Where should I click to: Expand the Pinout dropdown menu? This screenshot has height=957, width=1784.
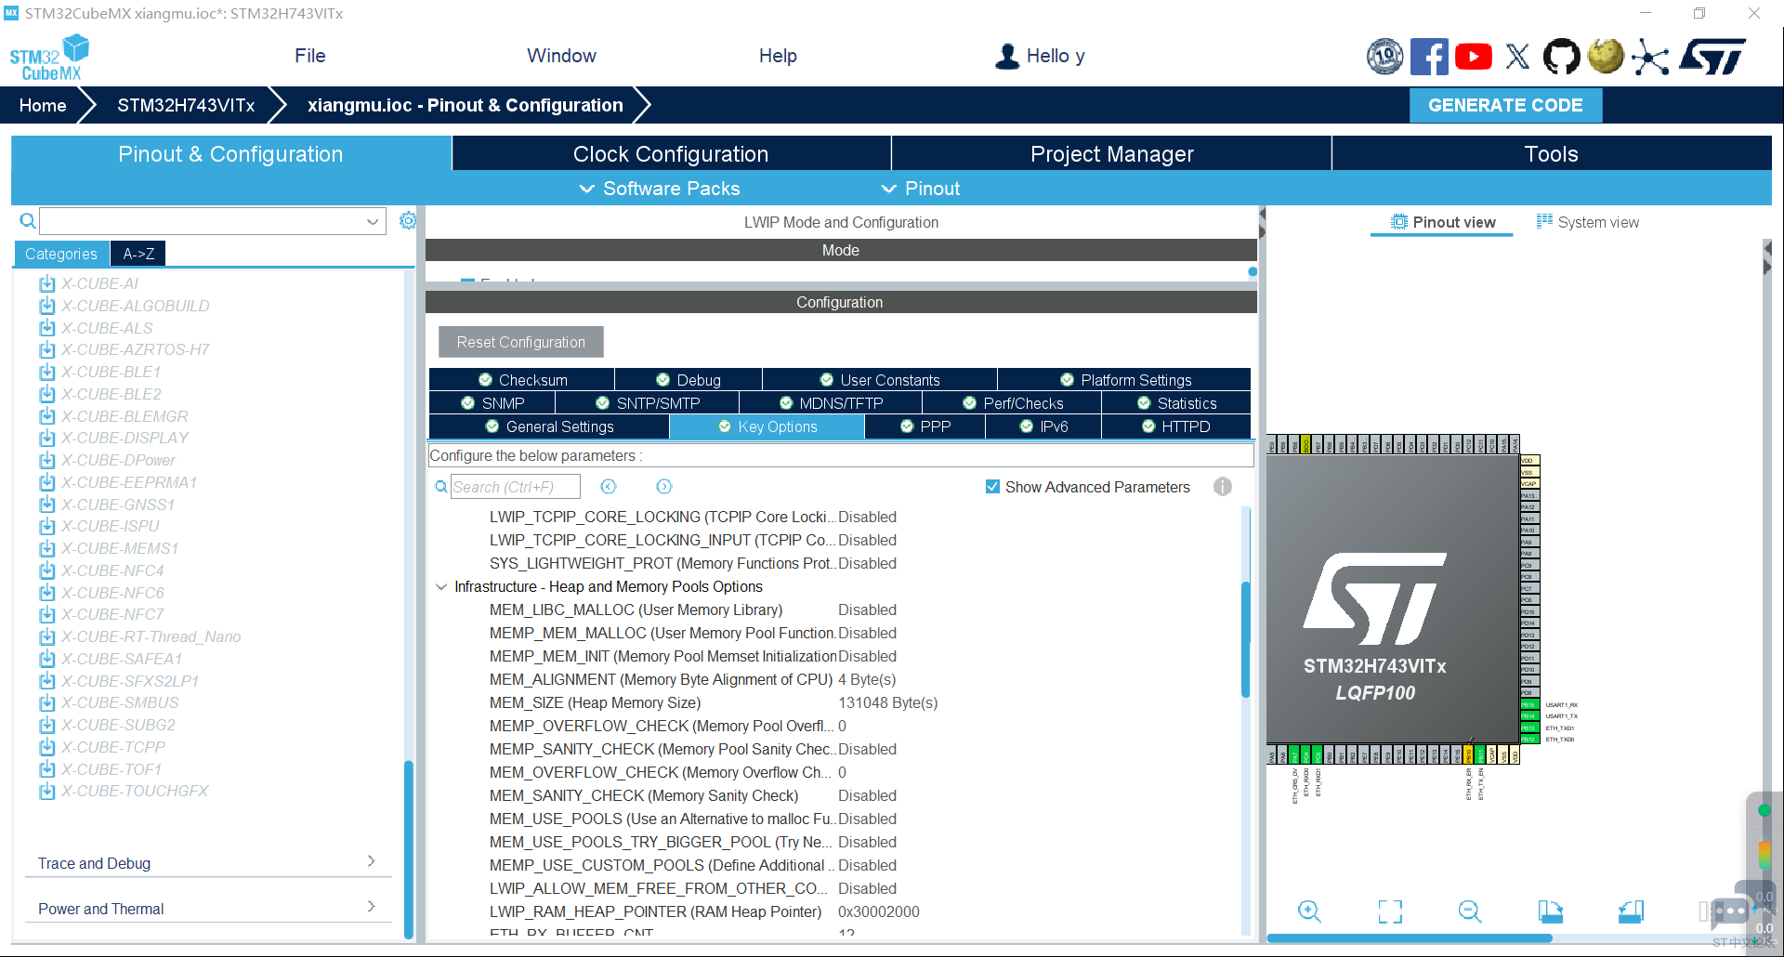point(921,189)
